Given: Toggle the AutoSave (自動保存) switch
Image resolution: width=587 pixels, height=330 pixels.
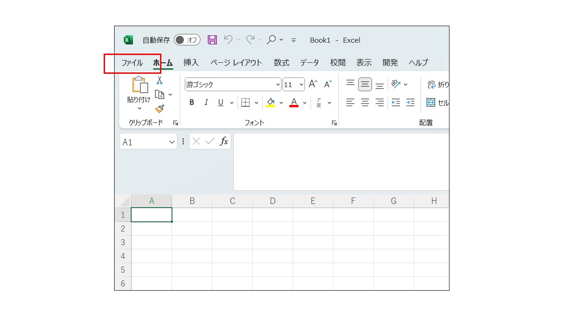Looking at the screenshot, I should point(187,40).
